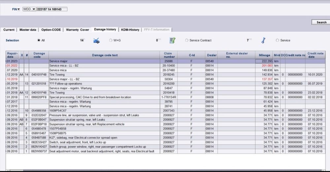Click the W+G car damage icon

(96, 41)
